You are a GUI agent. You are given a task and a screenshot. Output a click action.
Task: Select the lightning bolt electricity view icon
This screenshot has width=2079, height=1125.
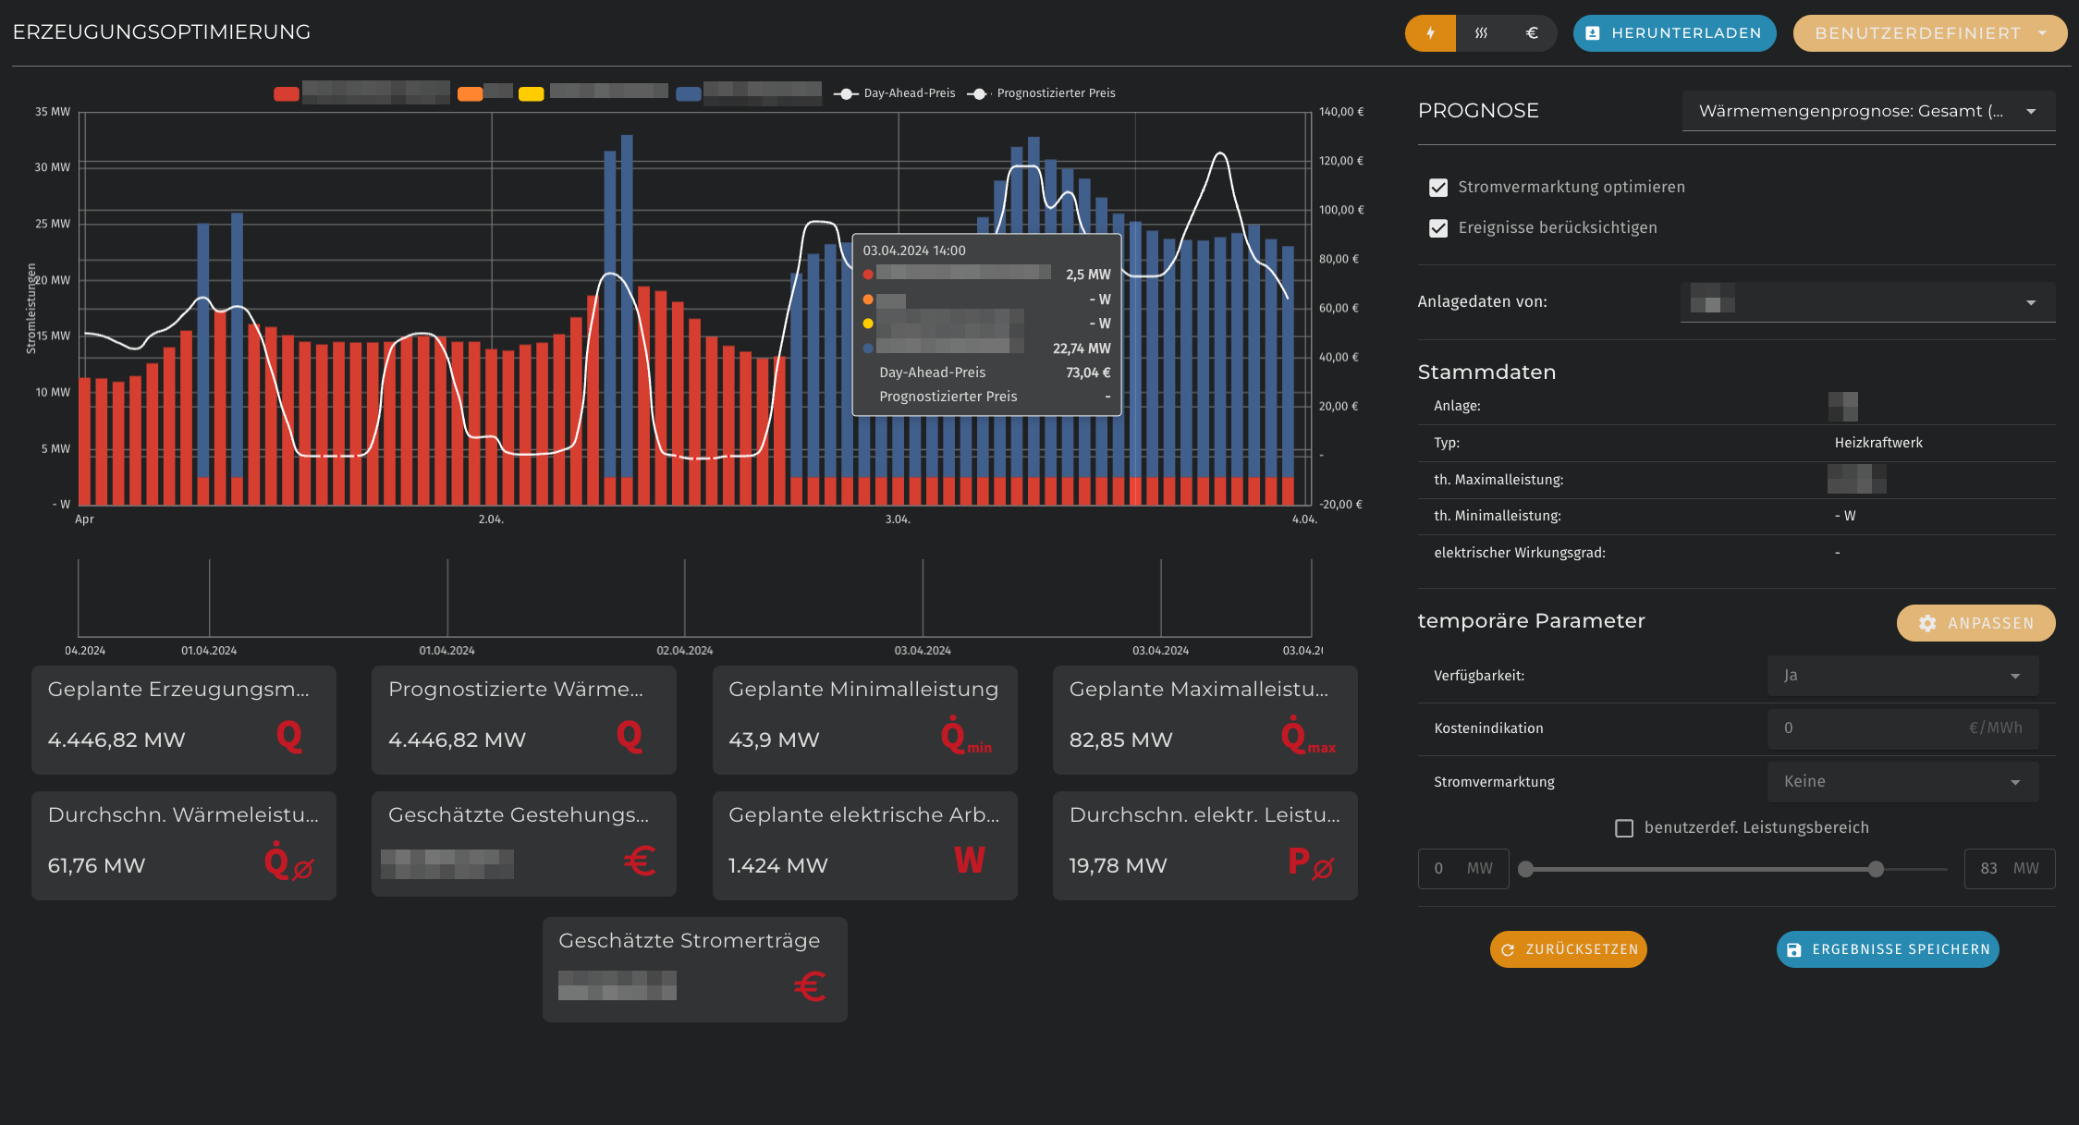pos(1430,33)
